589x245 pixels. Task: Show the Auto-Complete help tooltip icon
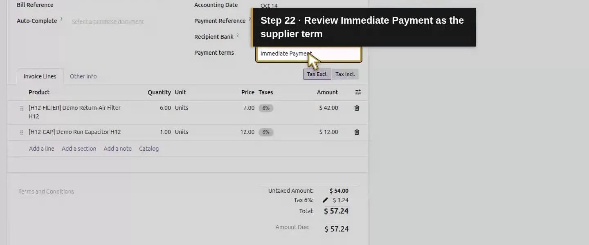click(x=61, y=19)
